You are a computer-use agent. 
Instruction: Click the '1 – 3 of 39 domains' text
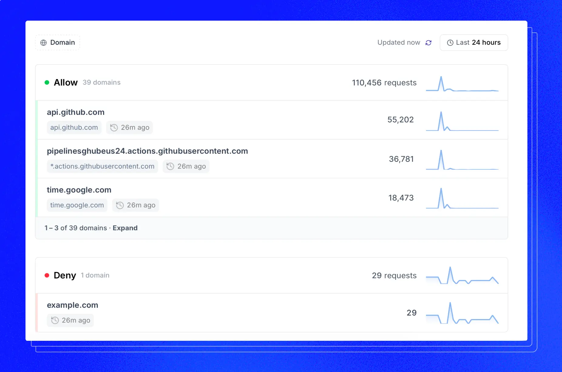coord(76,228)
